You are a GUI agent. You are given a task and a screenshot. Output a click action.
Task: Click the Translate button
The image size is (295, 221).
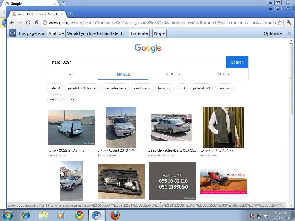(139, 33)
